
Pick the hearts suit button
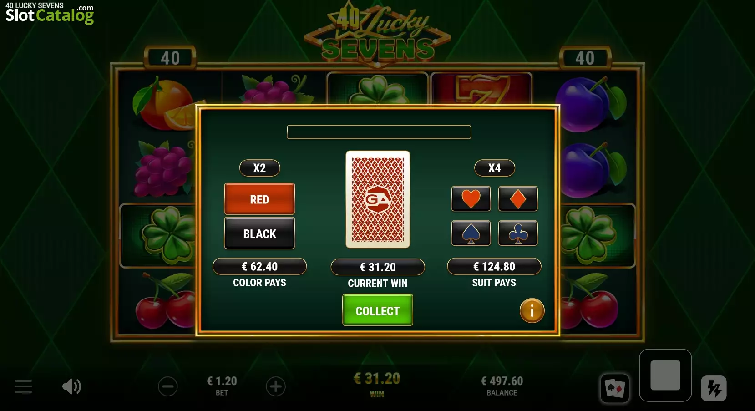471,198
